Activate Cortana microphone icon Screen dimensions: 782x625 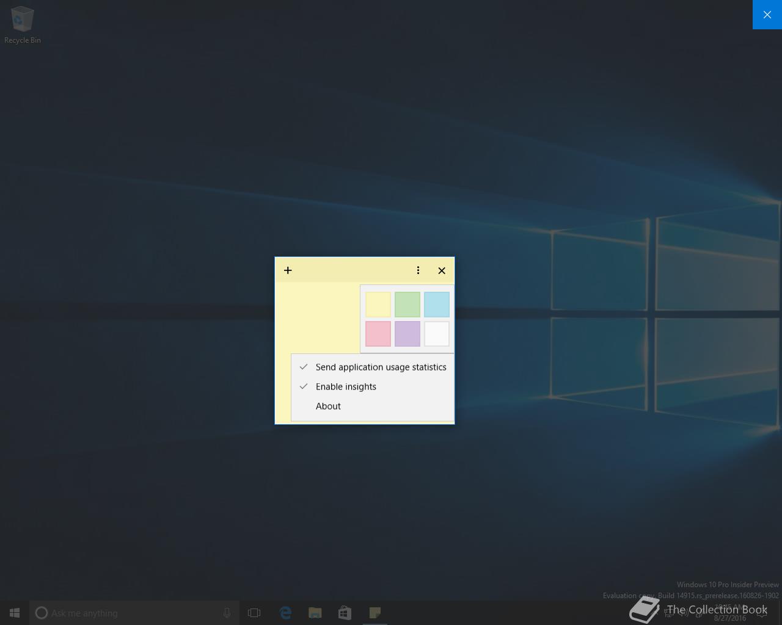227,613
